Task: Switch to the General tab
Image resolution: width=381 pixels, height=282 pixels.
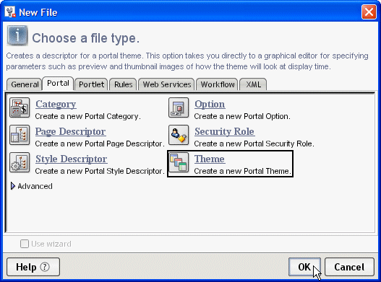Action: (24, 84)
